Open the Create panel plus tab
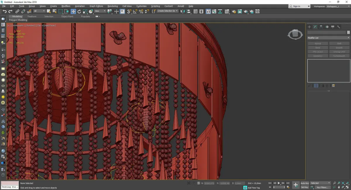The width and height of the screenshot is (351, 190). [309, 27]
